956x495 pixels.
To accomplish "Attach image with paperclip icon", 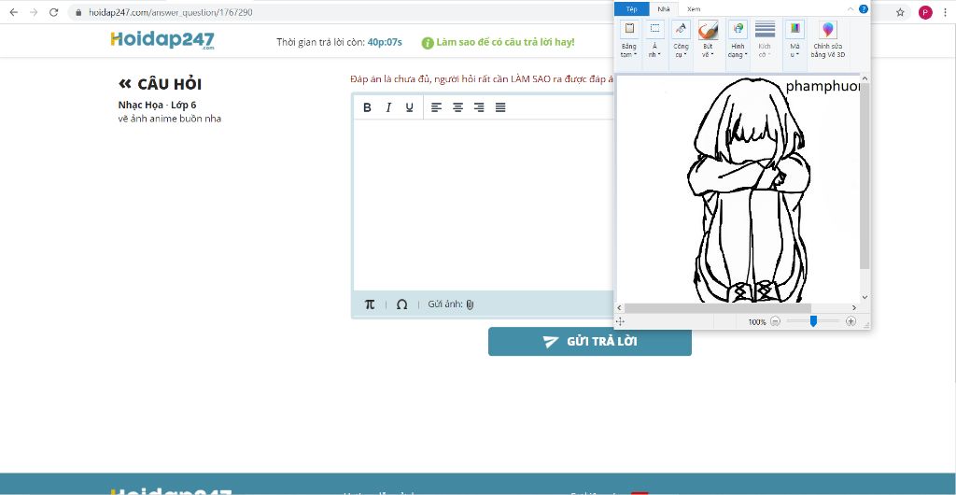I will [x=470, y=304].
